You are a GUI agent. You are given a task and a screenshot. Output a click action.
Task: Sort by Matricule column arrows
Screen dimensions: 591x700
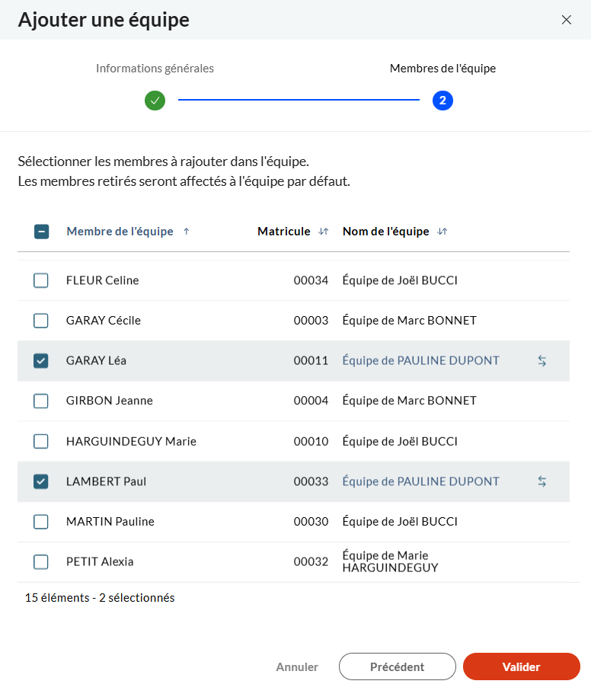click(323, 232)
